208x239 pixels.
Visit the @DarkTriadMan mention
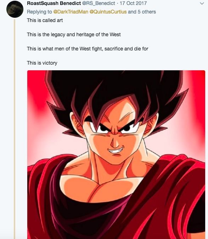click(x=71, y=12)
